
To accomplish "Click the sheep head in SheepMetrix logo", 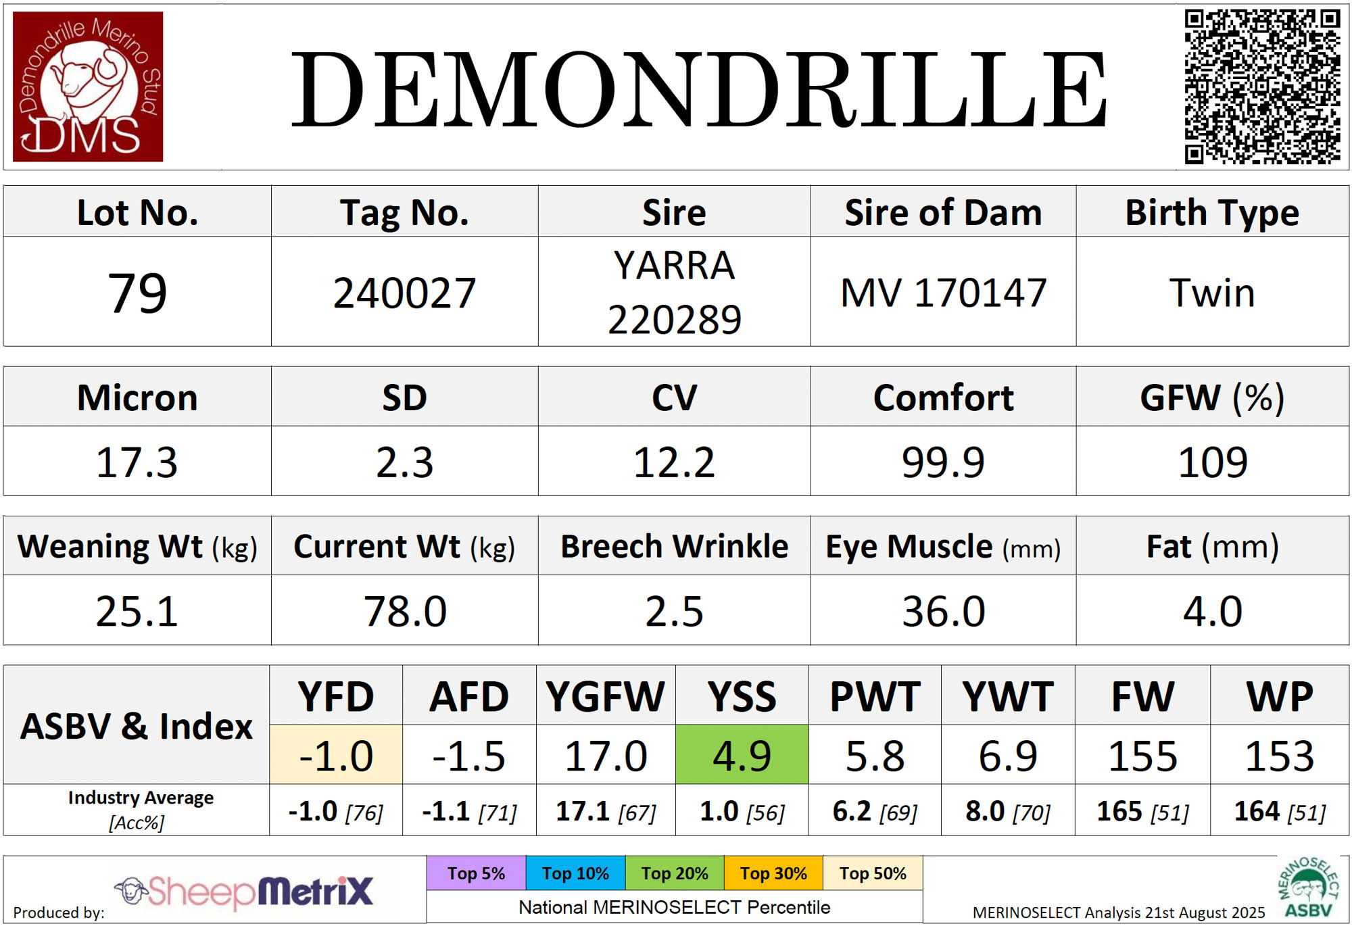I will pos(131,890).
